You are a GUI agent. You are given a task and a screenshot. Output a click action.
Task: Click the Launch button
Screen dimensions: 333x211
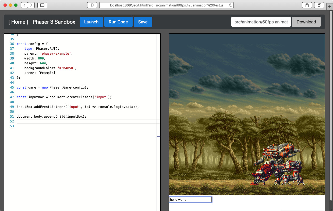[x=91, y=22]
